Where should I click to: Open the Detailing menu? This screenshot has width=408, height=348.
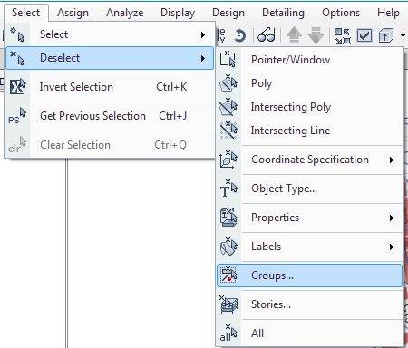pyautogui.click(x=283, y=13)
